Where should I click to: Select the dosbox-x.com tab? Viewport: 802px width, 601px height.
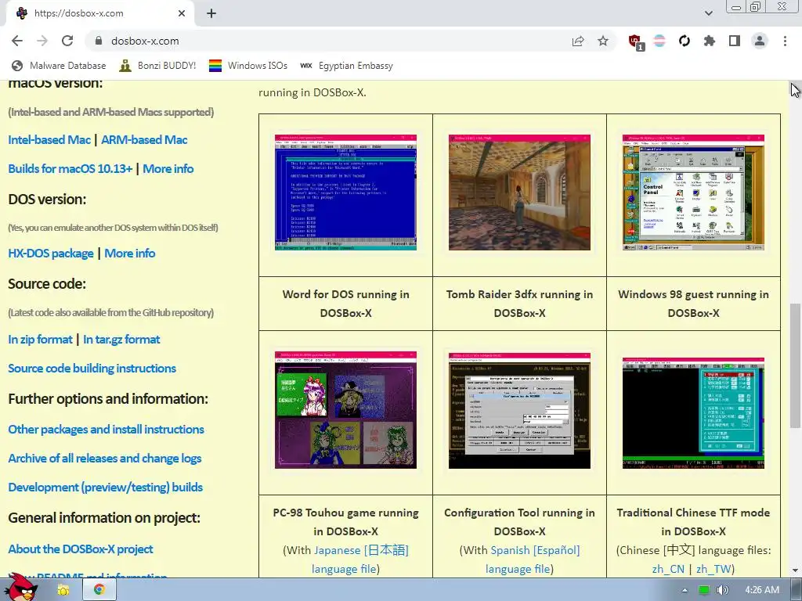(x=99, y=13)
